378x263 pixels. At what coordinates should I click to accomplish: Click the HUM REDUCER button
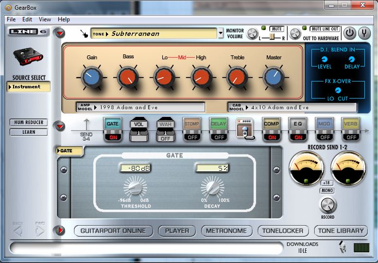click(29, 122)
